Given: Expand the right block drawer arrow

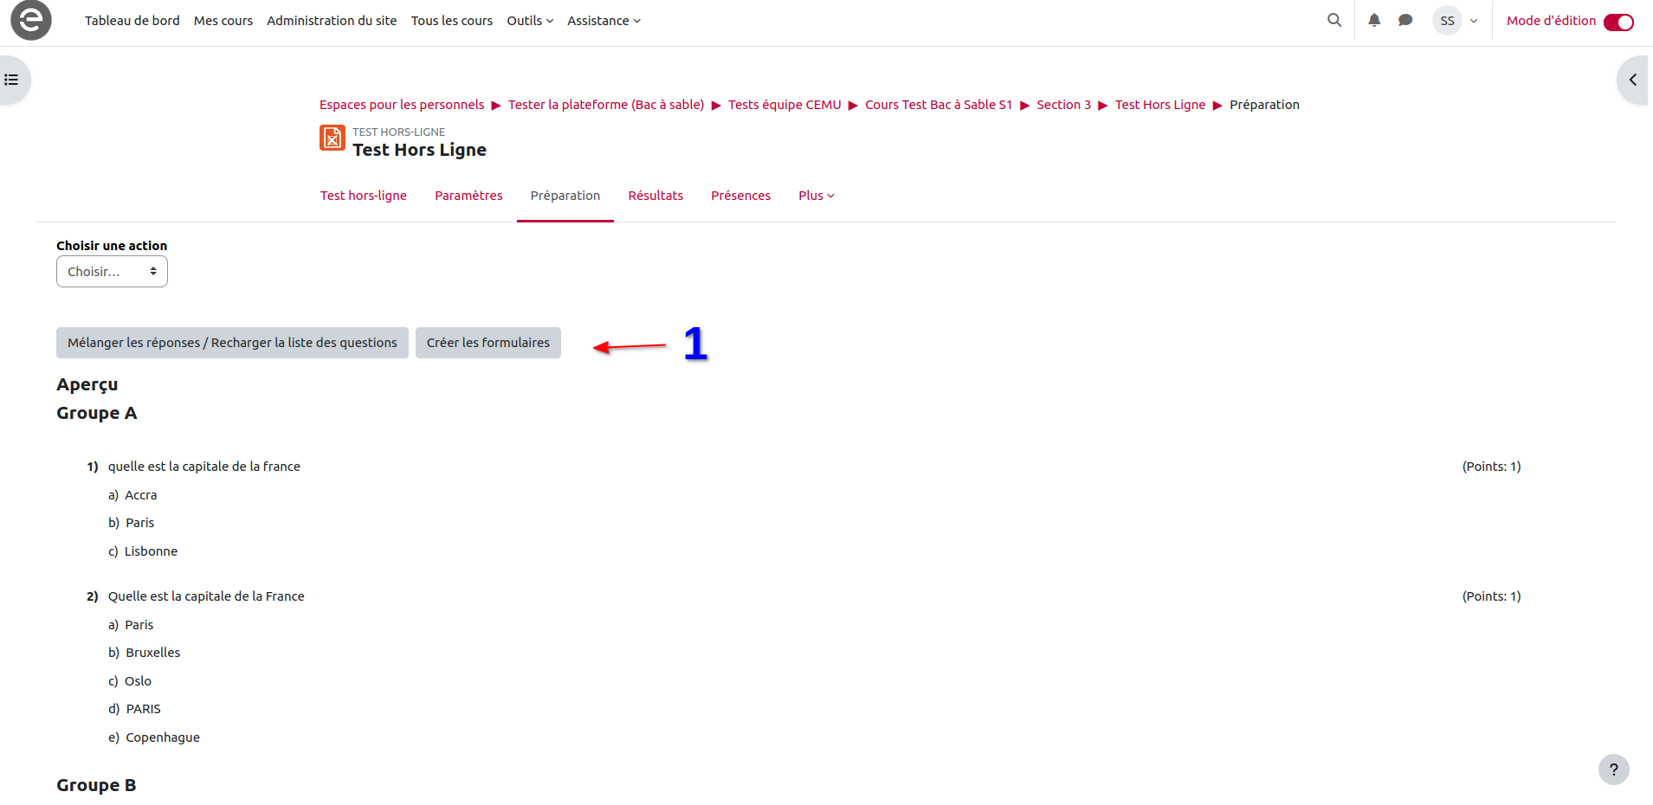Looking at the screenshot, I should [x=1632, y=80].
